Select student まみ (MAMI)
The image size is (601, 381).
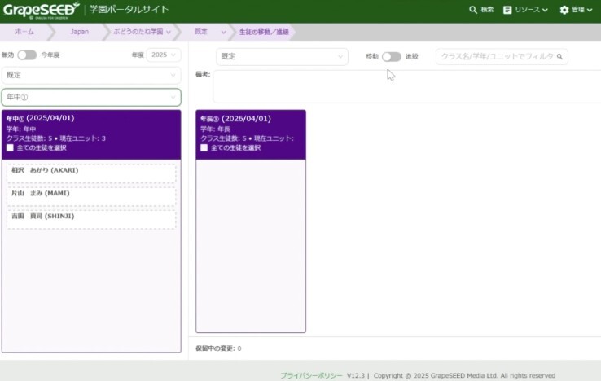pyautogui.click(x=91, y=196)
